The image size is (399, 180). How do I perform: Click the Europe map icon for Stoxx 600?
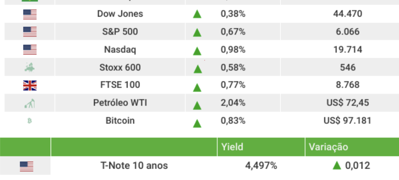[x=30, y=68]
